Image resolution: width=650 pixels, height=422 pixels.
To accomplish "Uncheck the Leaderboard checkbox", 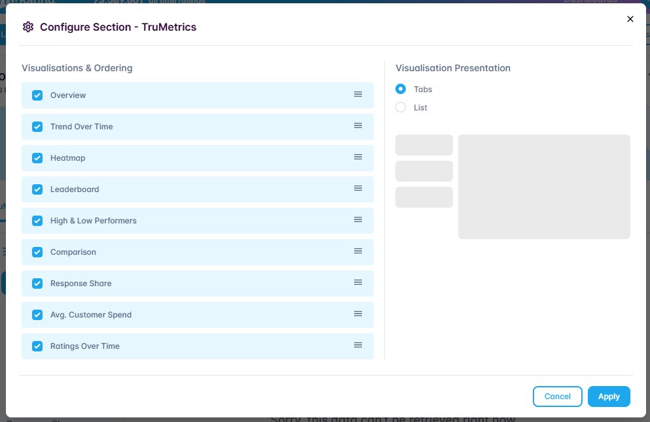I will (x=37, y=189).
